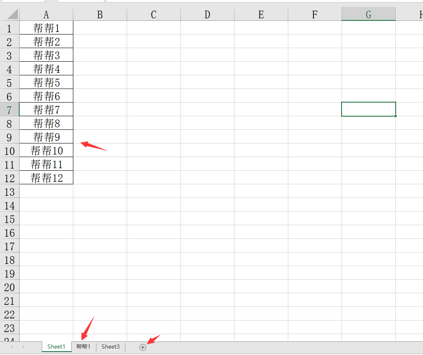Image resolution: width=423 pixels, height=355 pixels.
Task: Click cell containing 帮帮6
Action: (46, 96)
